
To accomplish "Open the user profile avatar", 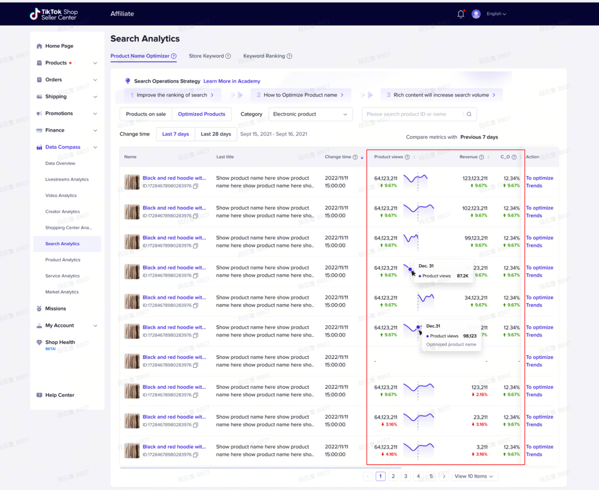I will pos(476,14).
